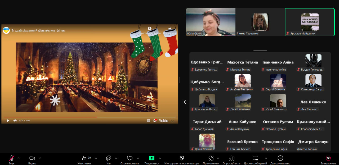Viewport: 339px width, 165px height.
Task: Select Ярослав та Вита participant tile
Action: (x=207, y=102)
